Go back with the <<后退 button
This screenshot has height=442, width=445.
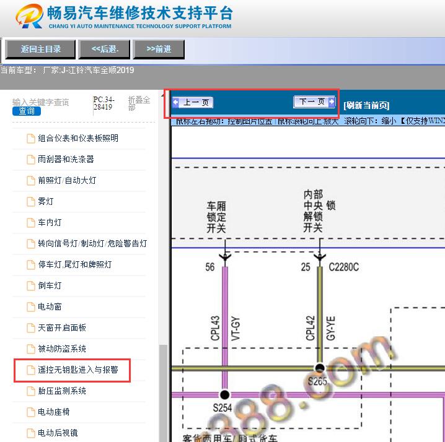pos(104,50)
